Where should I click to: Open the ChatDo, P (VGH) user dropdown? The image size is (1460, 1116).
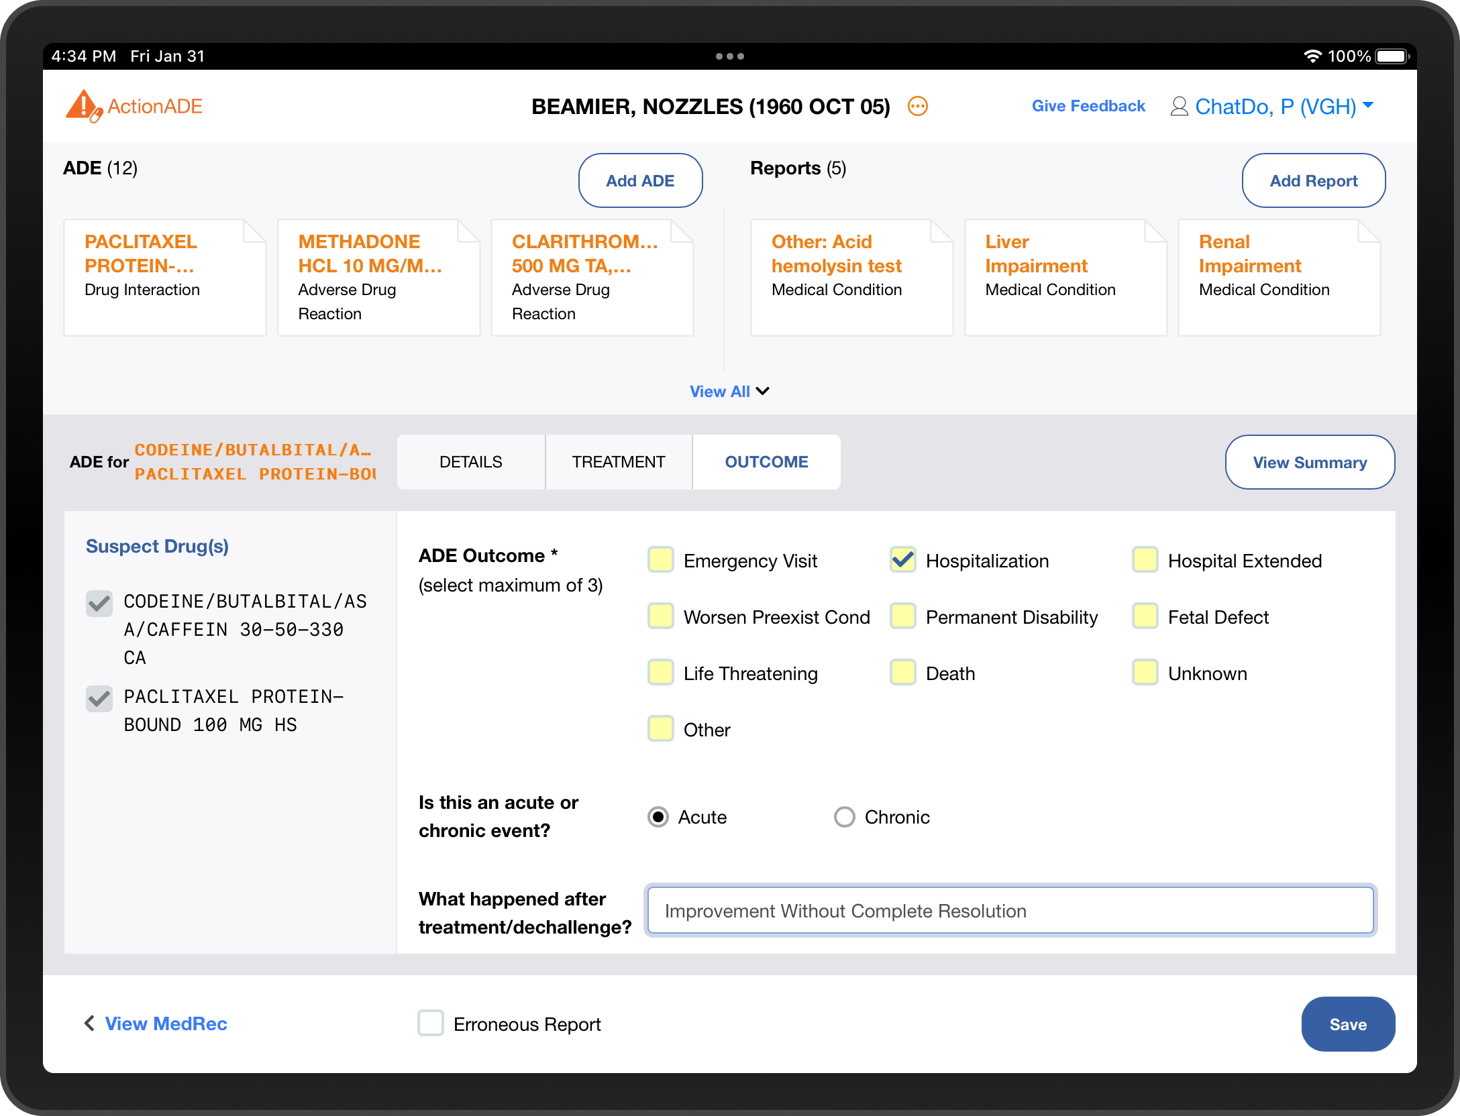pyautogui.click(x=1284, y=107)
